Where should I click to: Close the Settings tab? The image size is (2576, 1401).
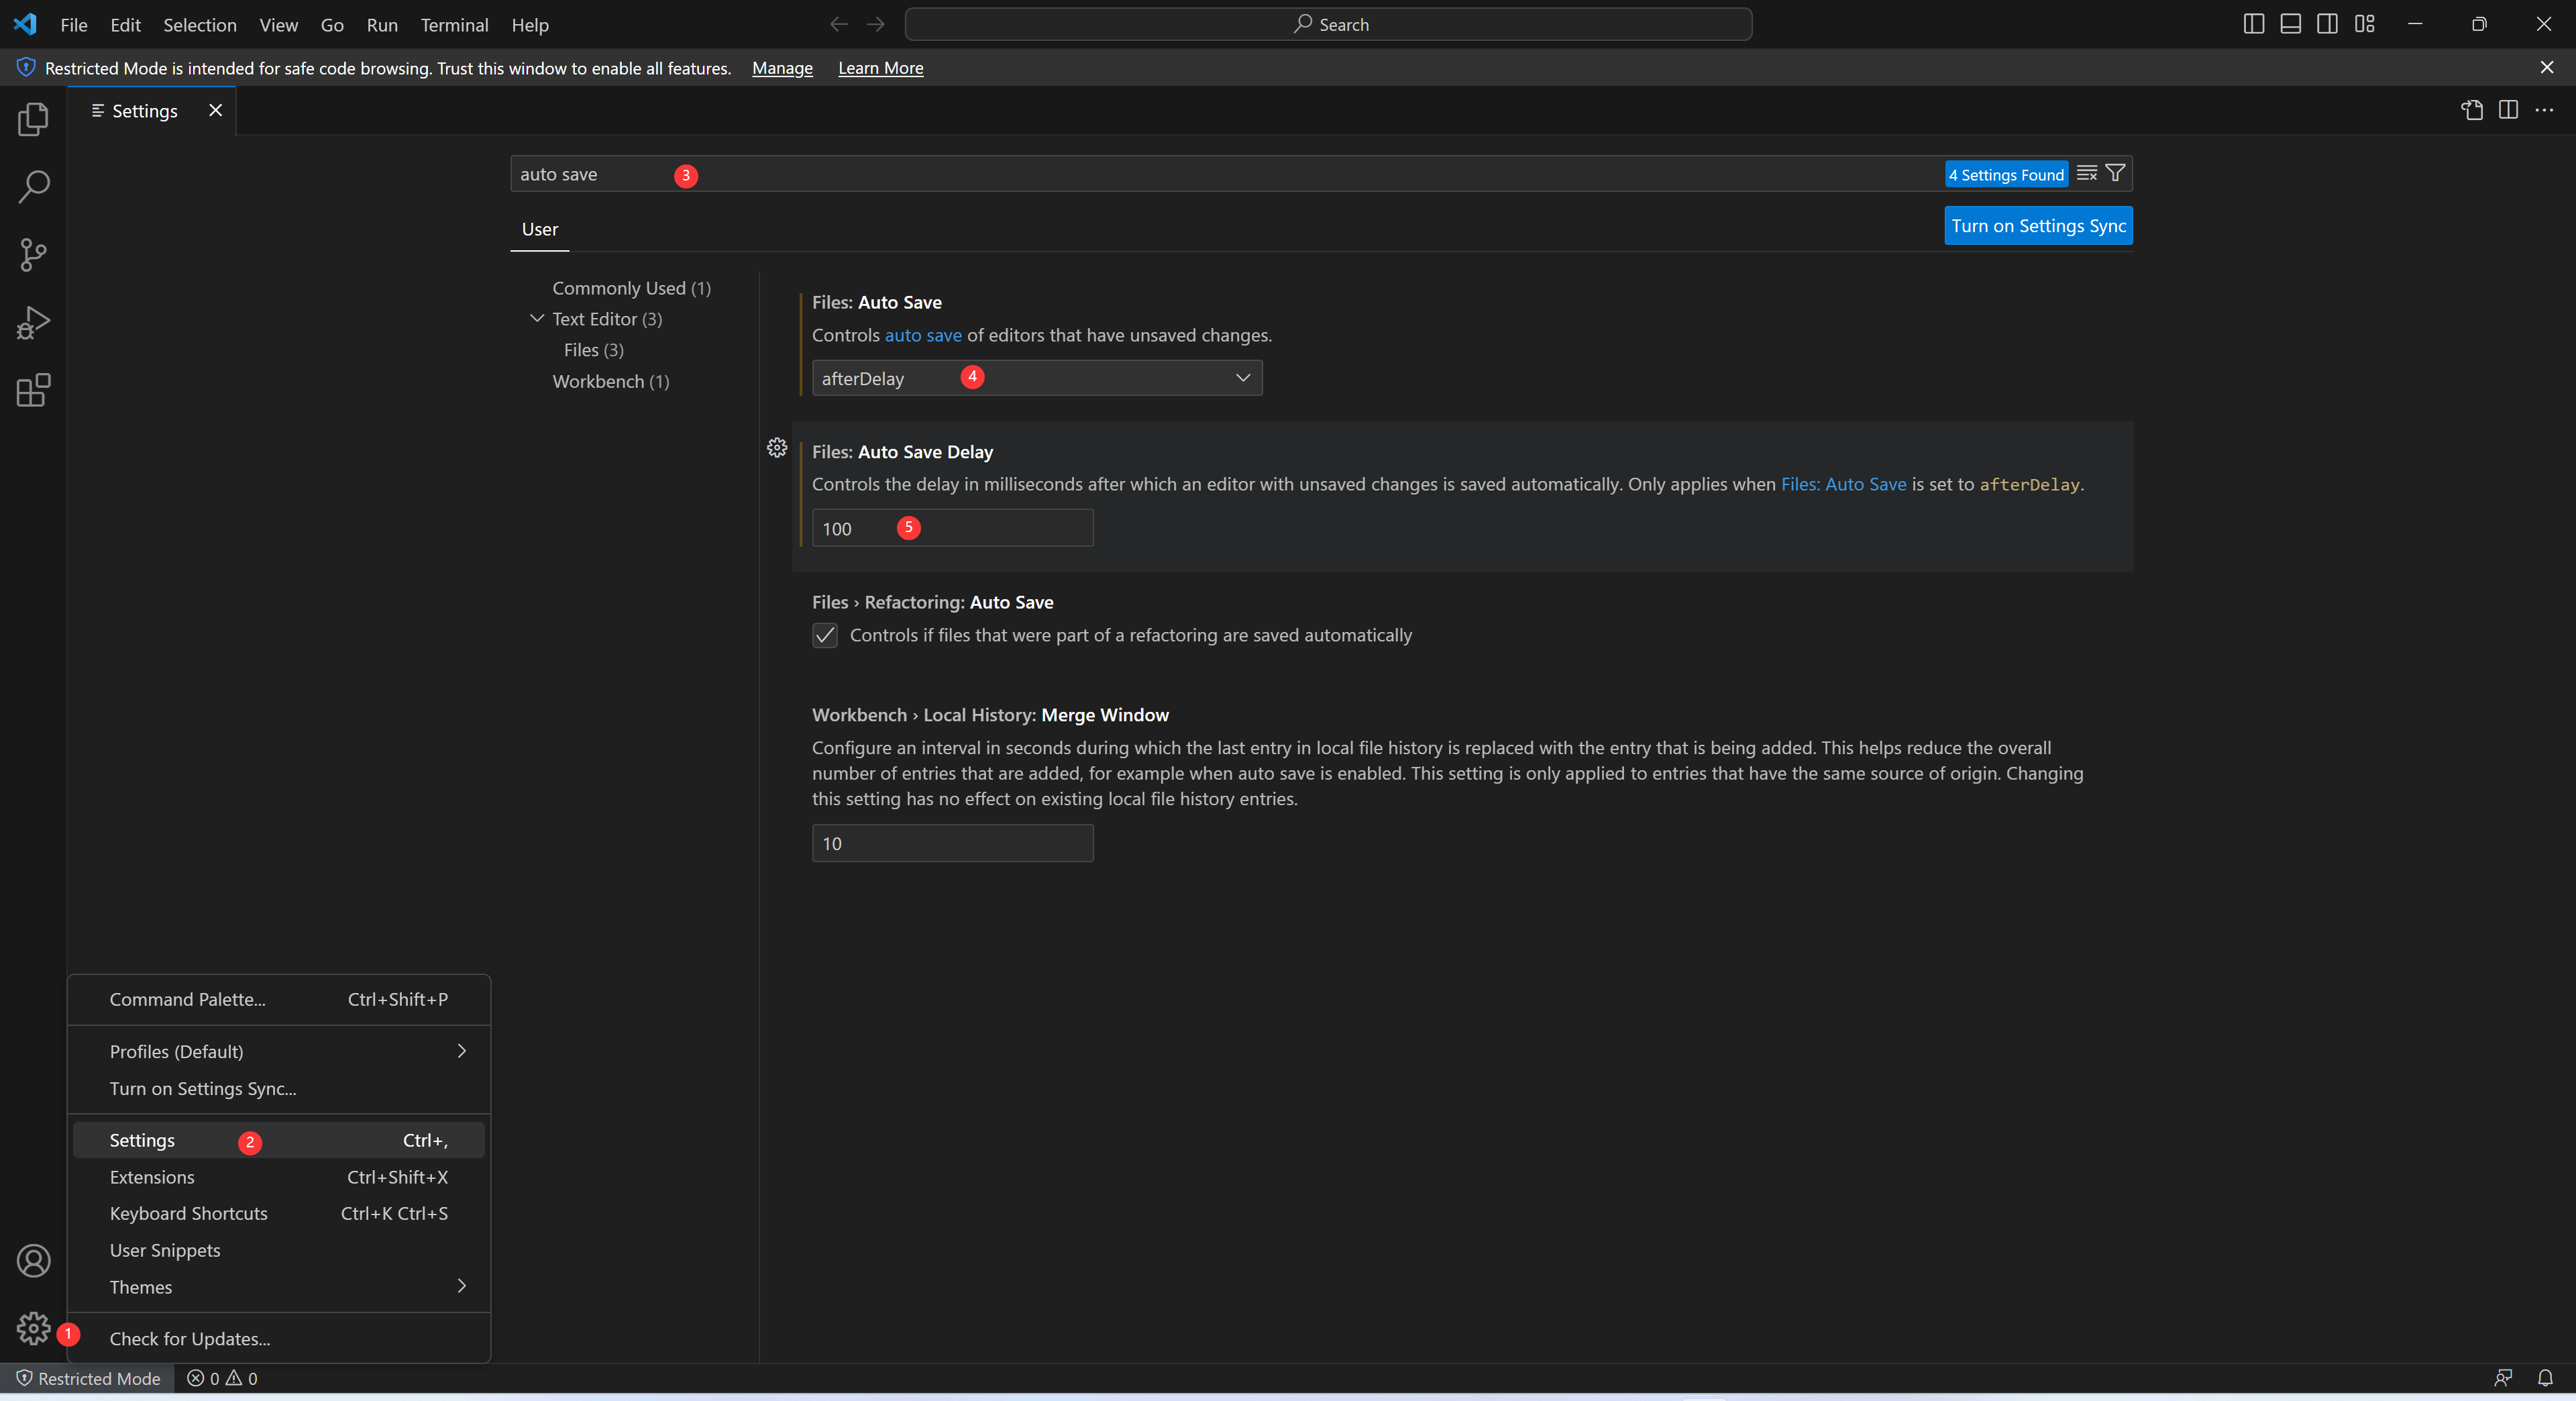[215, 110]
